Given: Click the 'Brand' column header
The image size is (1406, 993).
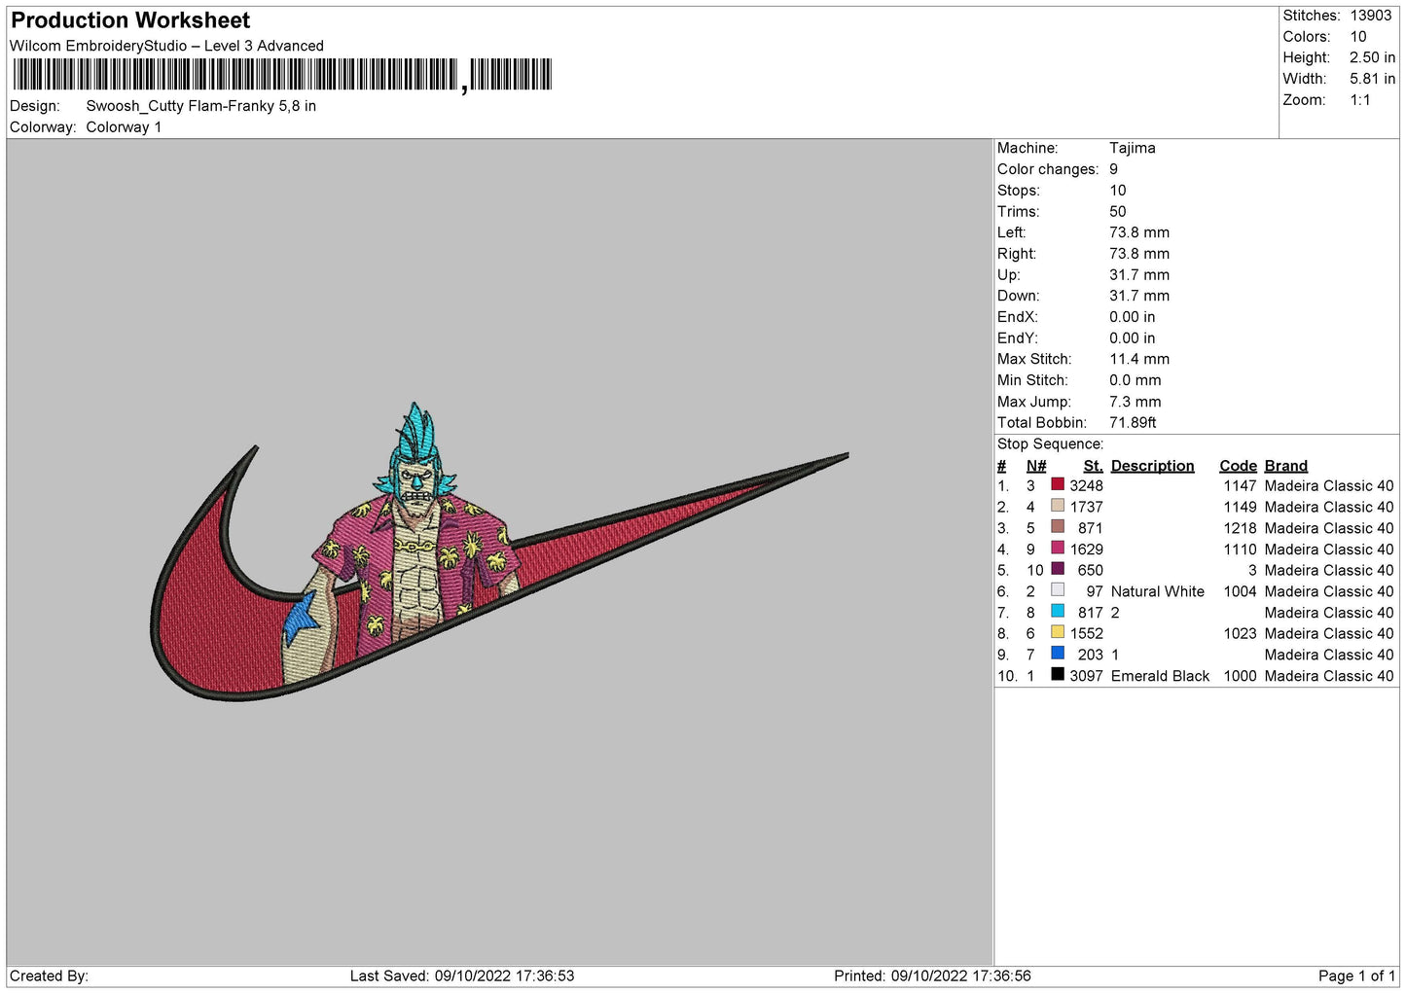Looking at the screenshot, I should pyautogui.click(x=1286, y=466).
